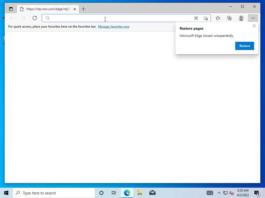
Task: Click Manage favorites now link
Action: pos(114,27)
